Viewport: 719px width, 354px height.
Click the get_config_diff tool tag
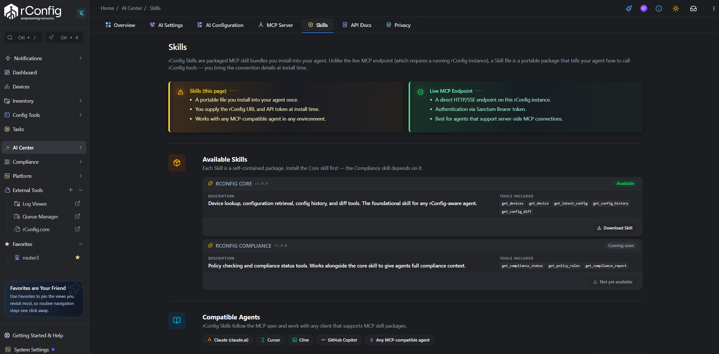pos(517,212)
